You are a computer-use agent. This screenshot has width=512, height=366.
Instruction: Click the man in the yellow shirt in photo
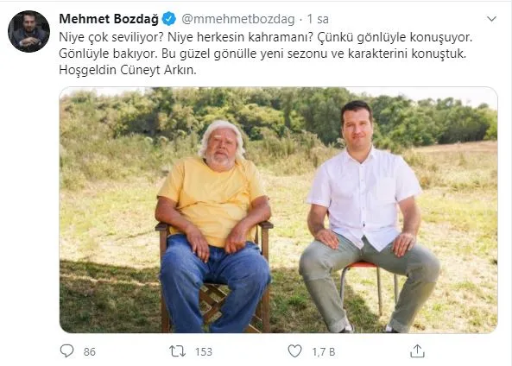[213, 227]
